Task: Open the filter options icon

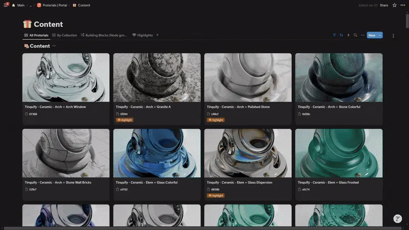Action: click(334, 35)
